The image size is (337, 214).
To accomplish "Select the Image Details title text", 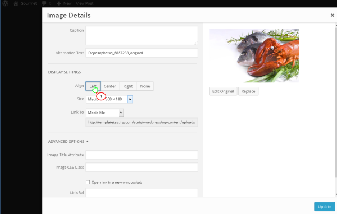I will (x=69, y=15).
